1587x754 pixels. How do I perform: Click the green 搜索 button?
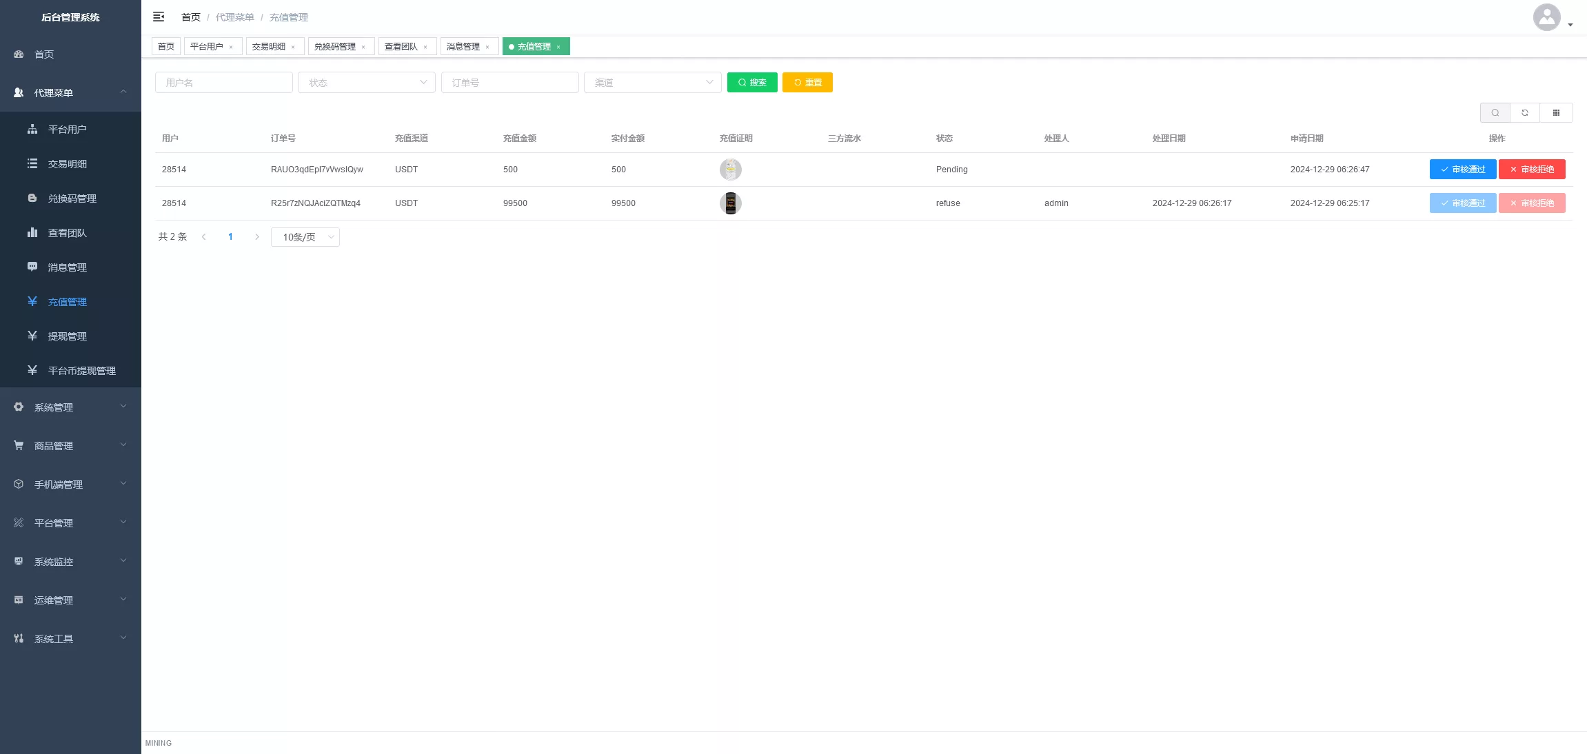tap(752, 83)
